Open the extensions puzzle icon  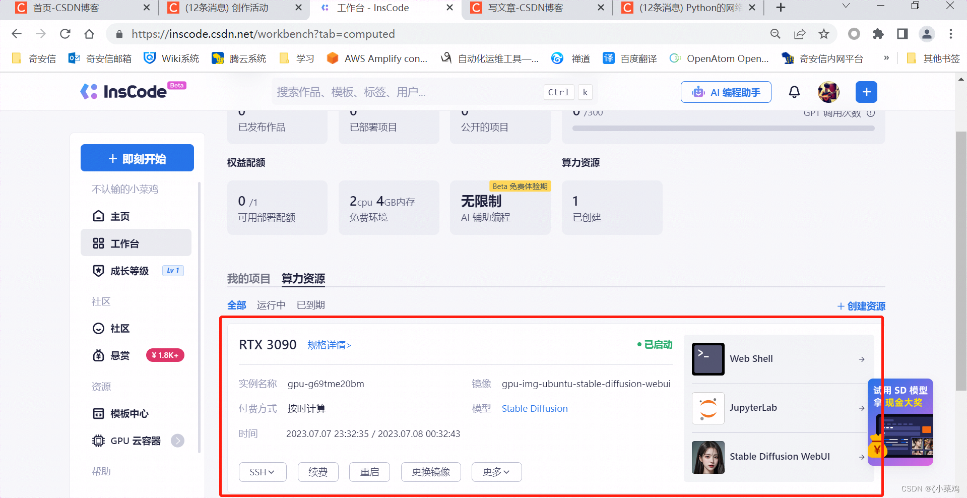(x=878, y=34)
